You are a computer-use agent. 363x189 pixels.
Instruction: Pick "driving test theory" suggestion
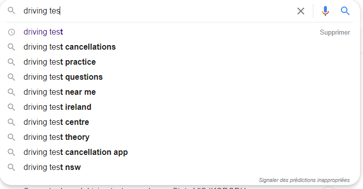(x=179, y=137)
